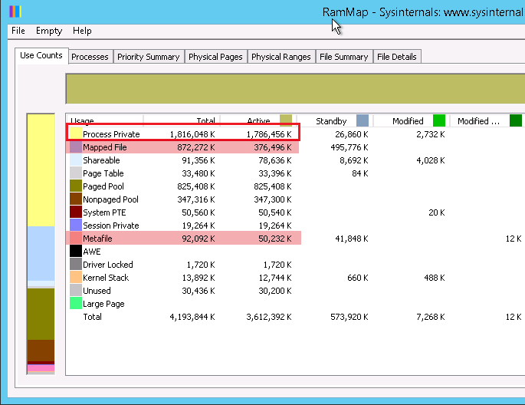Click the Standby column blue color swatch
Screen dimensions: 525x405
[x=363, y=120]
